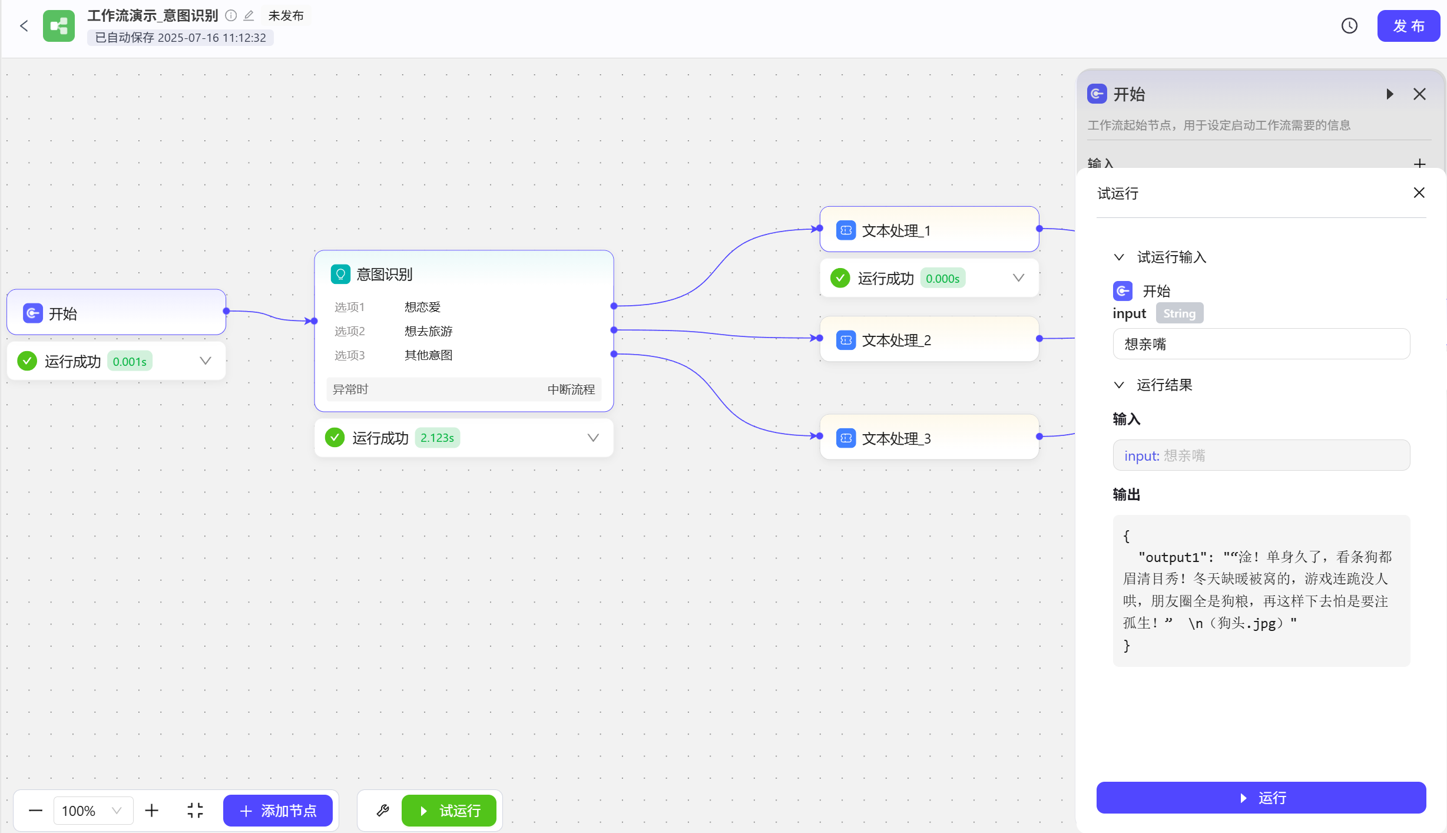1447x833 pixels.
Task: Select the 文本处理_2 node
Action: click(929, 340)
